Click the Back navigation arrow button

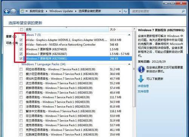click(6, 11)
